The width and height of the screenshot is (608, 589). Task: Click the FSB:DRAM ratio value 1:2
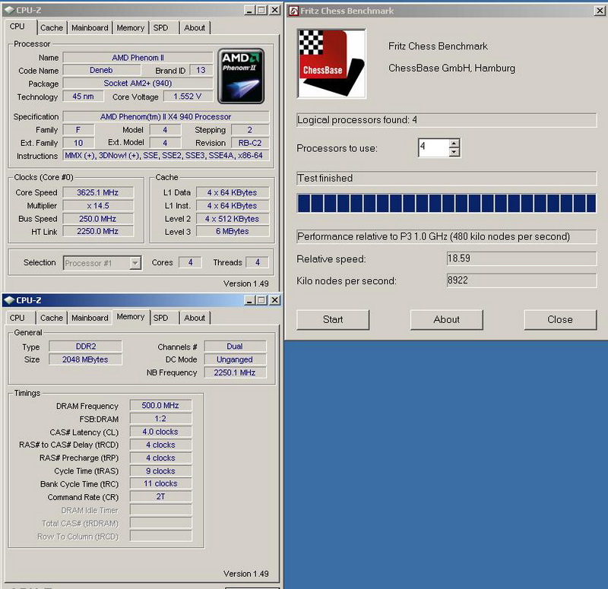pyautogui.click(x=160, y=419)
